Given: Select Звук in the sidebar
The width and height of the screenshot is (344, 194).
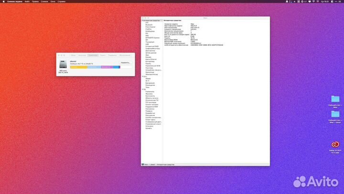Looking at the screenshot, I should click(147, 55).
